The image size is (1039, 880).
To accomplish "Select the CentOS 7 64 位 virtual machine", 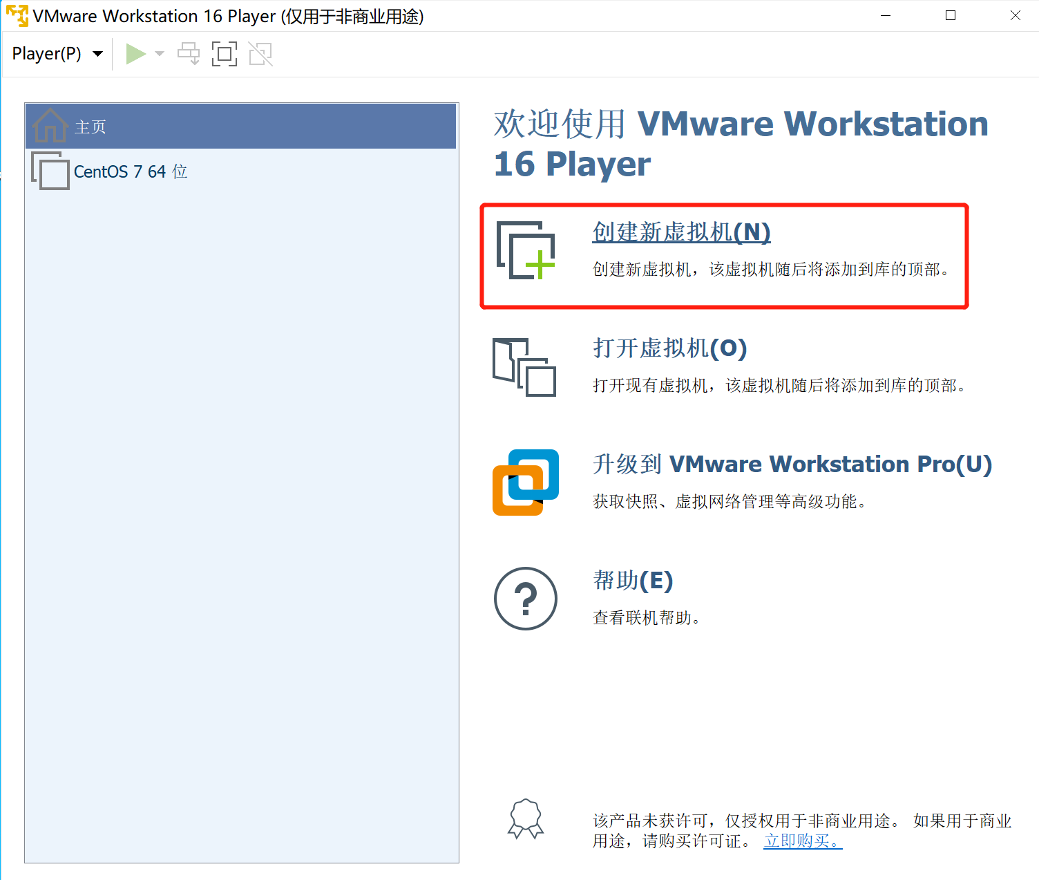I will 240,171.
